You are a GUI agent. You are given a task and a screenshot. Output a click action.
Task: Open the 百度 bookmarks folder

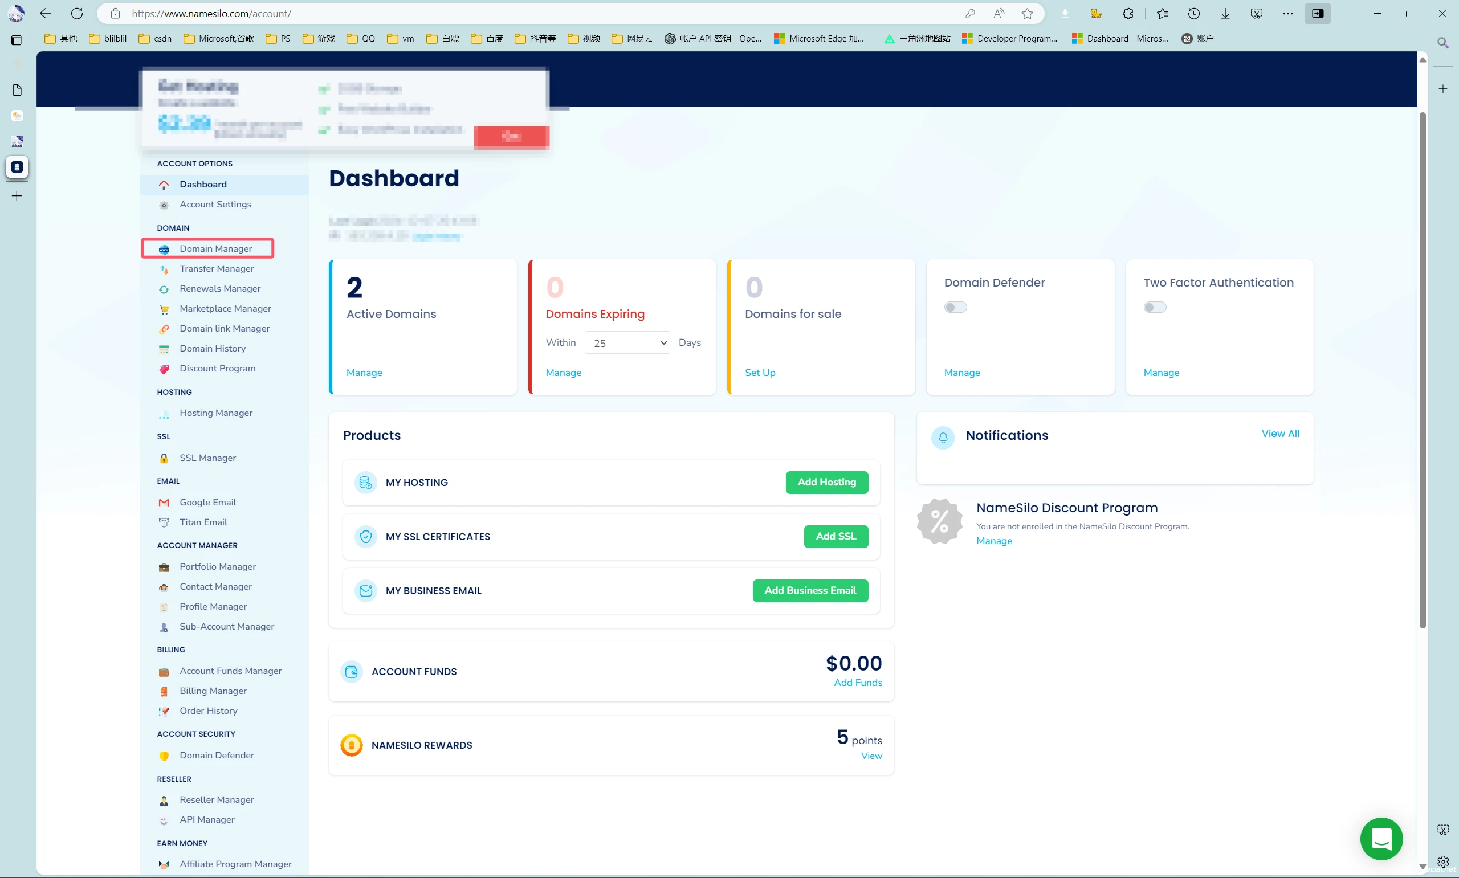487,38
